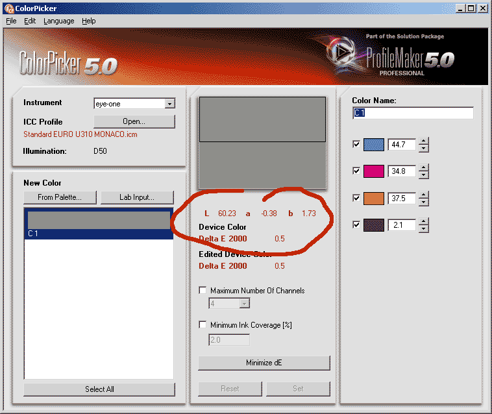Maximize the ColorPicker window
Image resolution: width=492 pixels, height=414 pixels.
471,8
